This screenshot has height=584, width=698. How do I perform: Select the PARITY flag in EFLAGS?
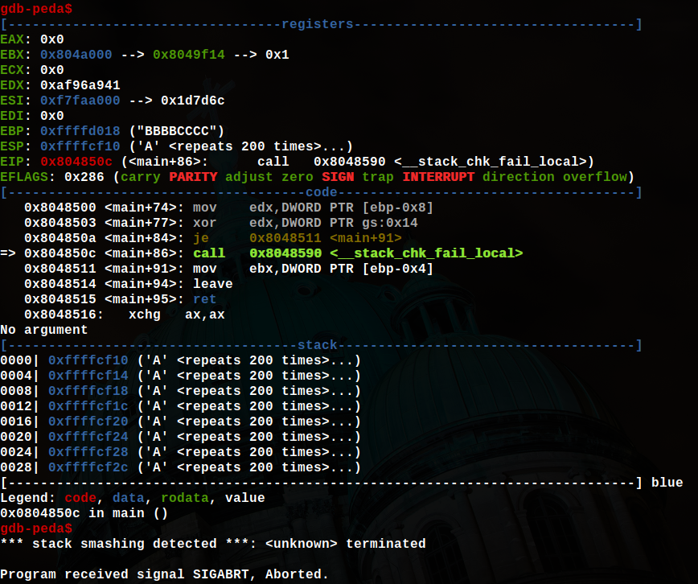pos(193,177)
